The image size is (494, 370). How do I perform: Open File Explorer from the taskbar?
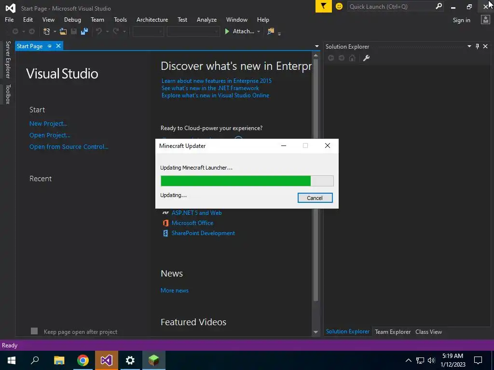(x=59, y=360)
